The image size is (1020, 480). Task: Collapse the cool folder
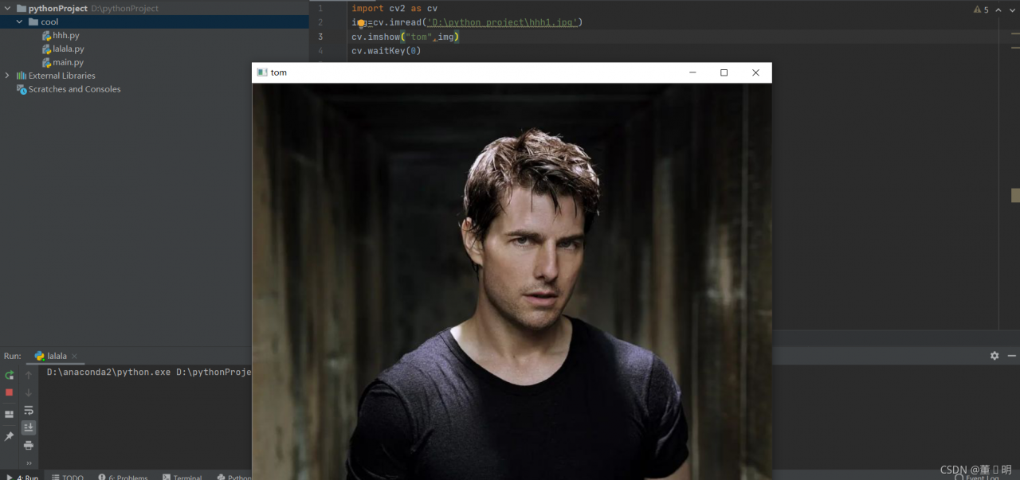click(20, 22)
